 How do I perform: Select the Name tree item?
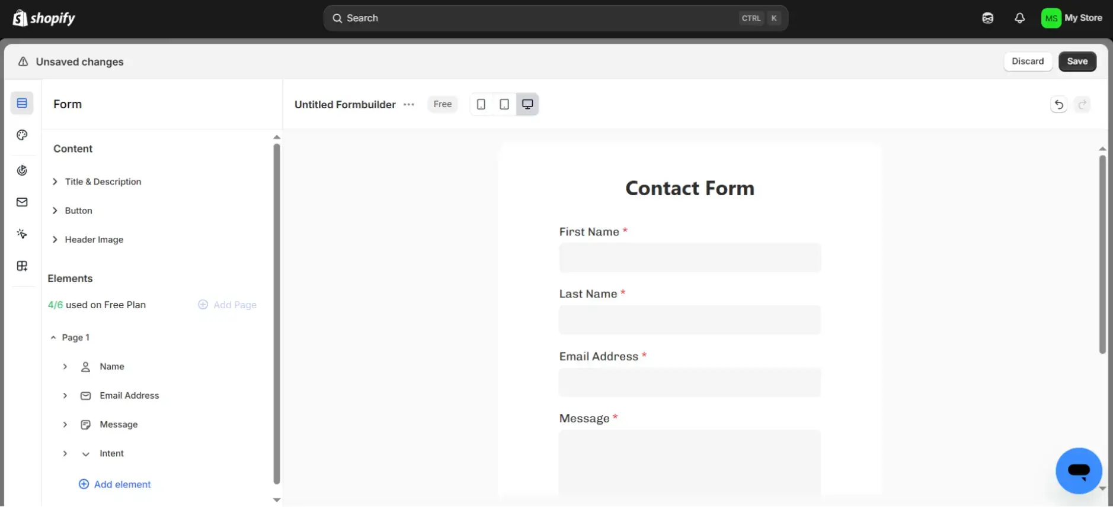(112, 367)
